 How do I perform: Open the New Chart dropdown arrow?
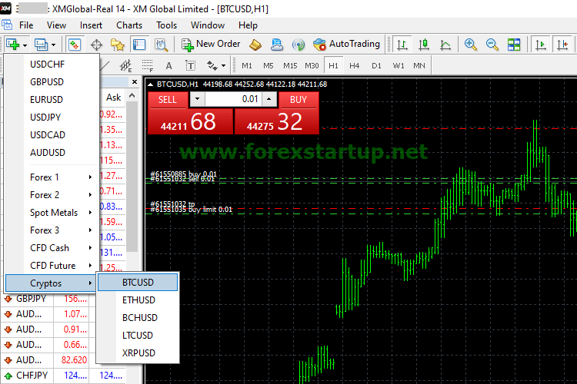click(x=25, y=45)
